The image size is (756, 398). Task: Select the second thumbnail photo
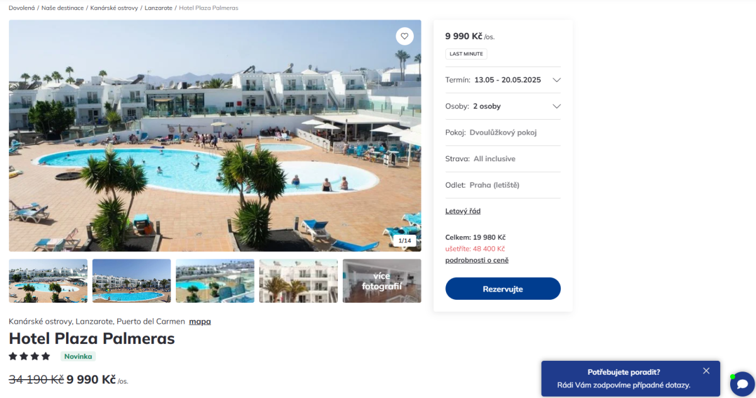click(x=132, y=281)
